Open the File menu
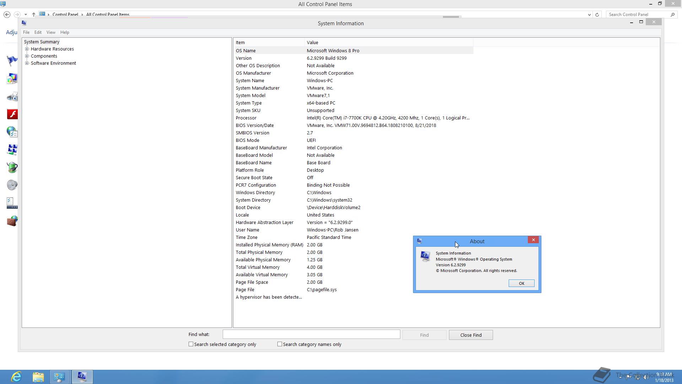The height and width of the screenshot is (384, 682). pyautogui.click(x=26, y=32)
